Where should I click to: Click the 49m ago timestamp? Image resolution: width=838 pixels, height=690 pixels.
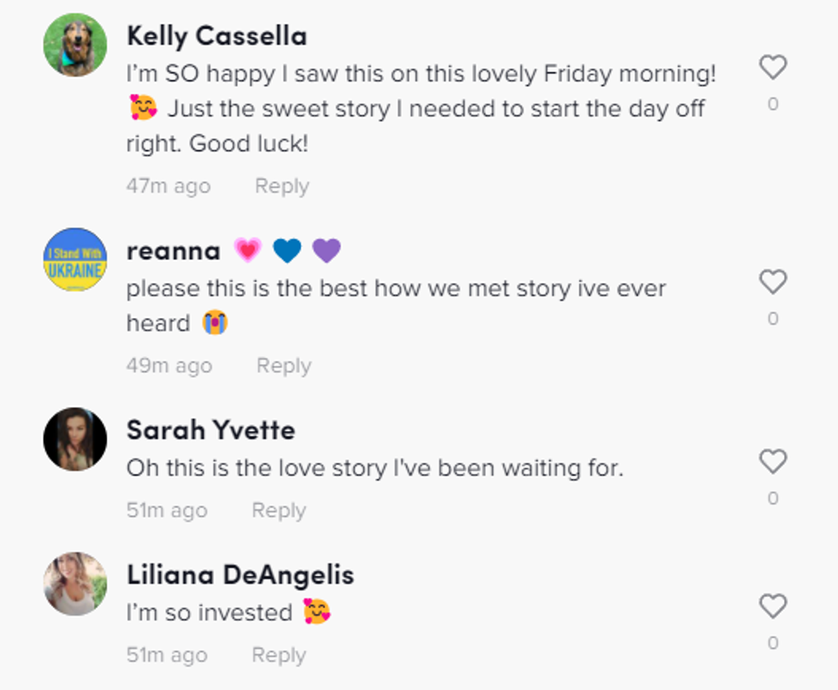[168, 366]
